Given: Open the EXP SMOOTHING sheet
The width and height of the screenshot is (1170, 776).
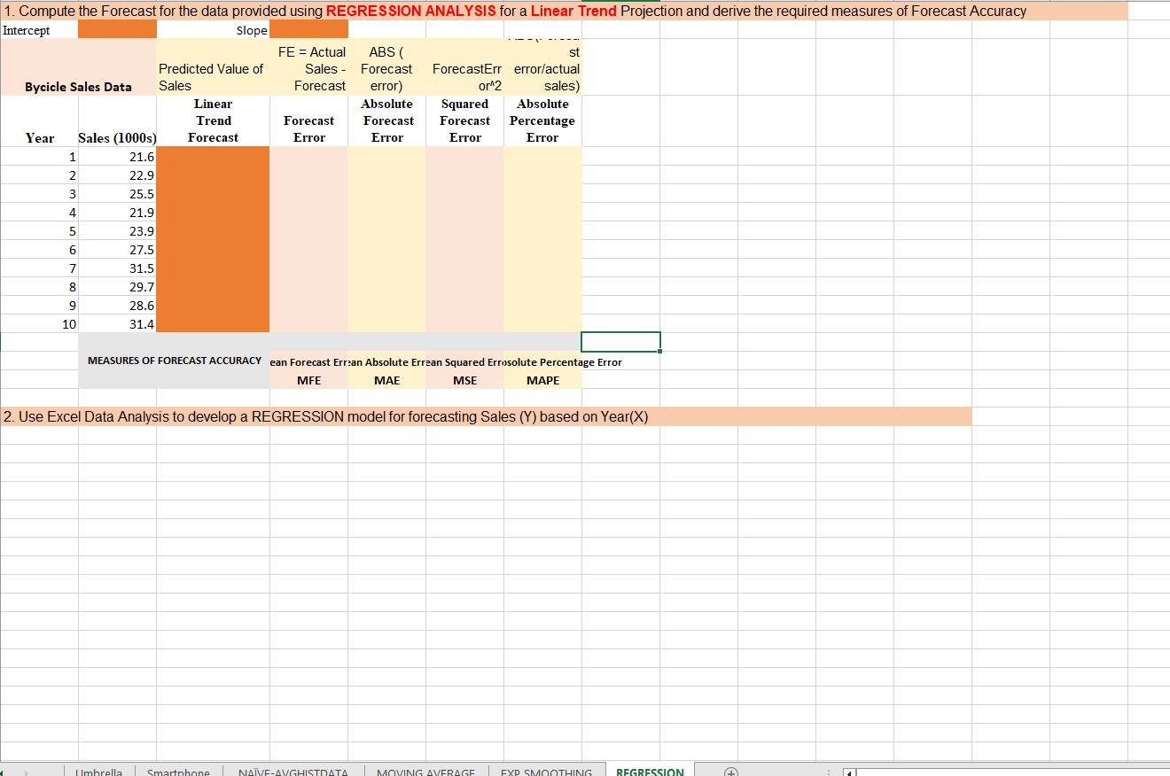Looking at the screenshot, I should 547,772.
